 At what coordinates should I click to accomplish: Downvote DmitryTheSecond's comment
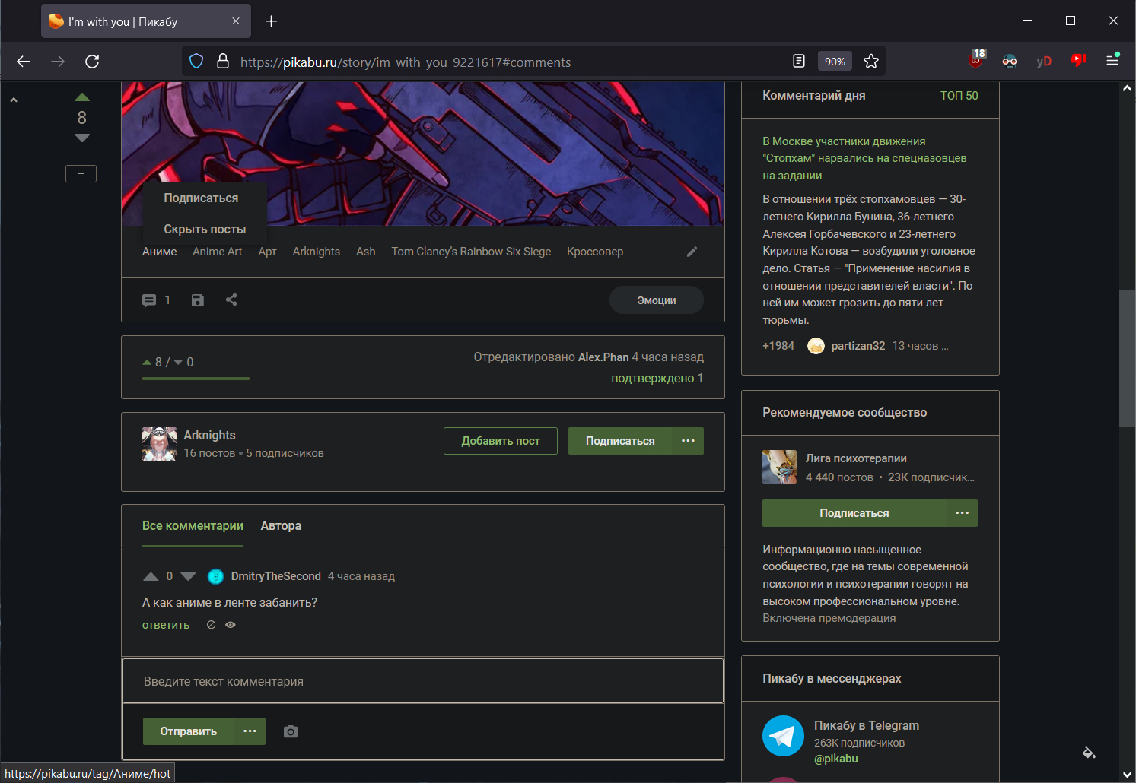coord(189,576)
